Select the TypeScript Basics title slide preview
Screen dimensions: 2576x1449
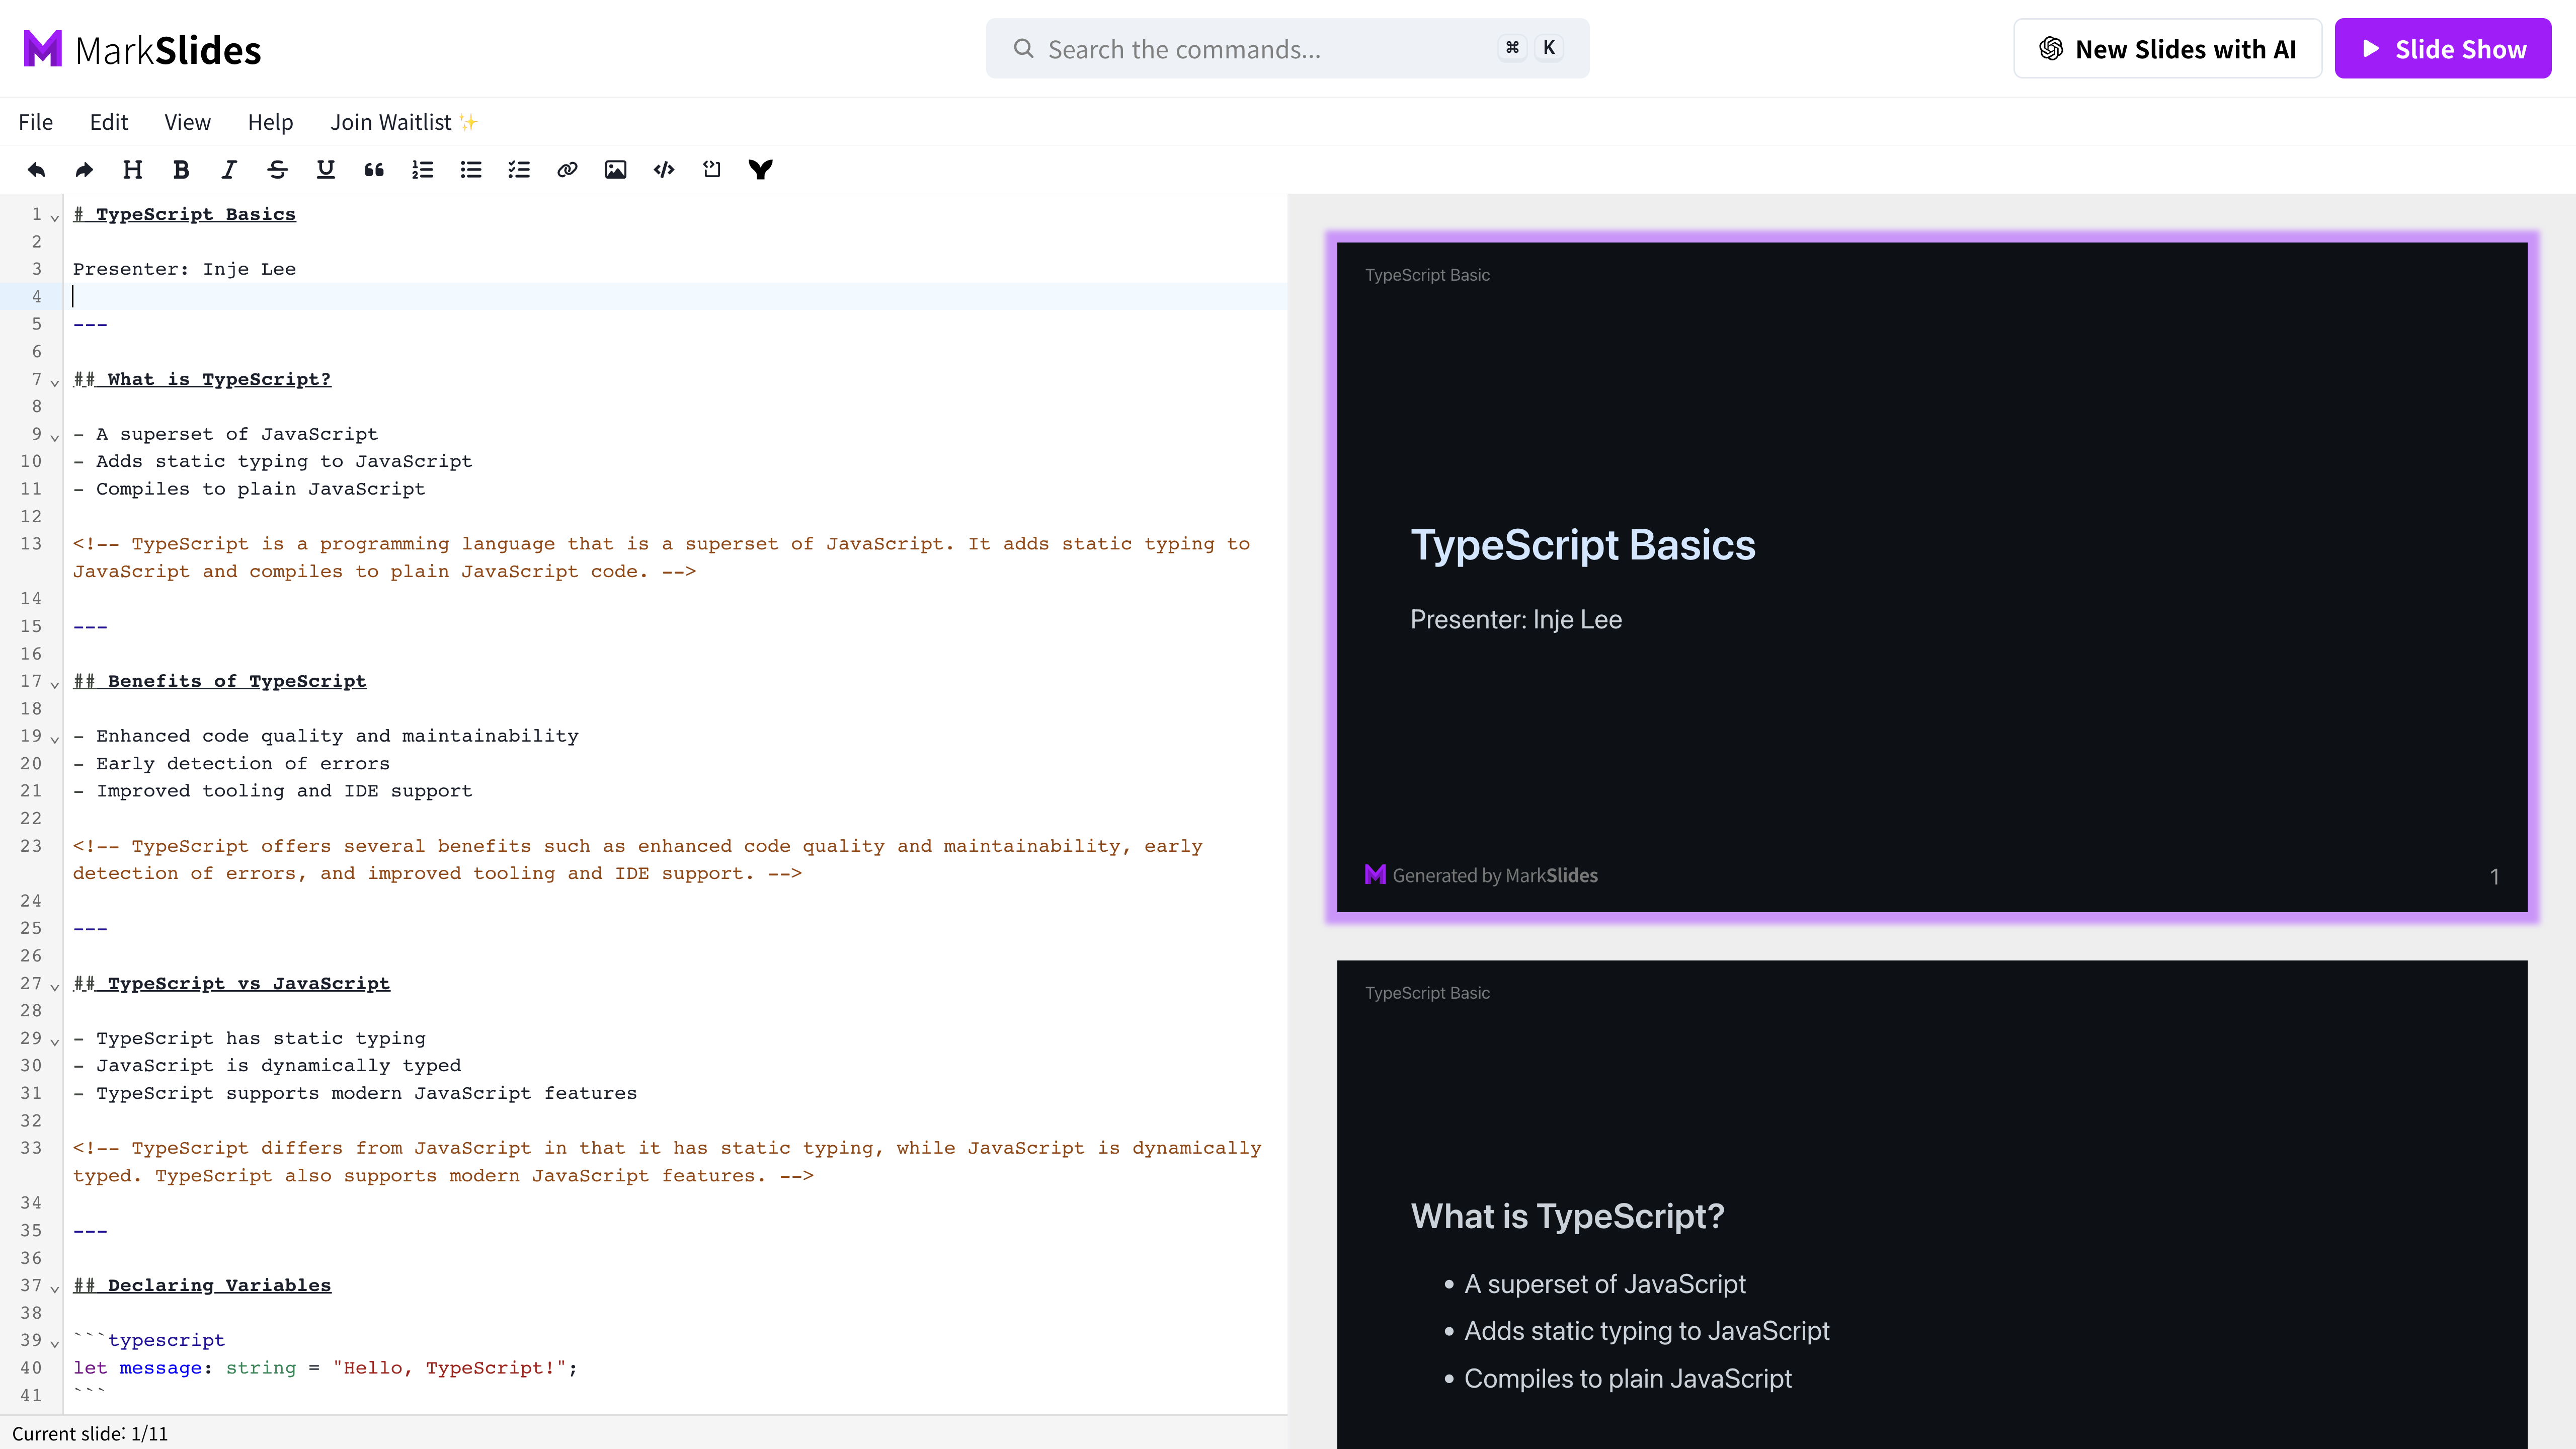(x=1932, y=577)
